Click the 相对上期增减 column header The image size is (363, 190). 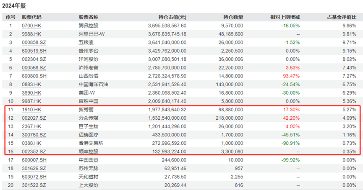click(285, 17)
